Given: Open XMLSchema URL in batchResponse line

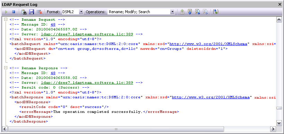Looking at the screenshot, I should (210, 97).
